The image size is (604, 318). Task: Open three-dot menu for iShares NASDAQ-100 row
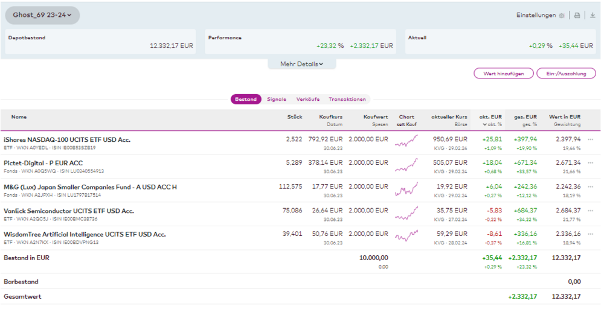[591, 139]
